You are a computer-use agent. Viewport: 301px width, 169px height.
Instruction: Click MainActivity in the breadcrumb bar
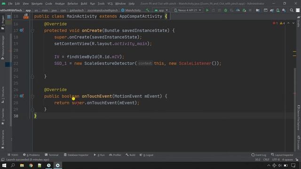[x=131, y=10]
